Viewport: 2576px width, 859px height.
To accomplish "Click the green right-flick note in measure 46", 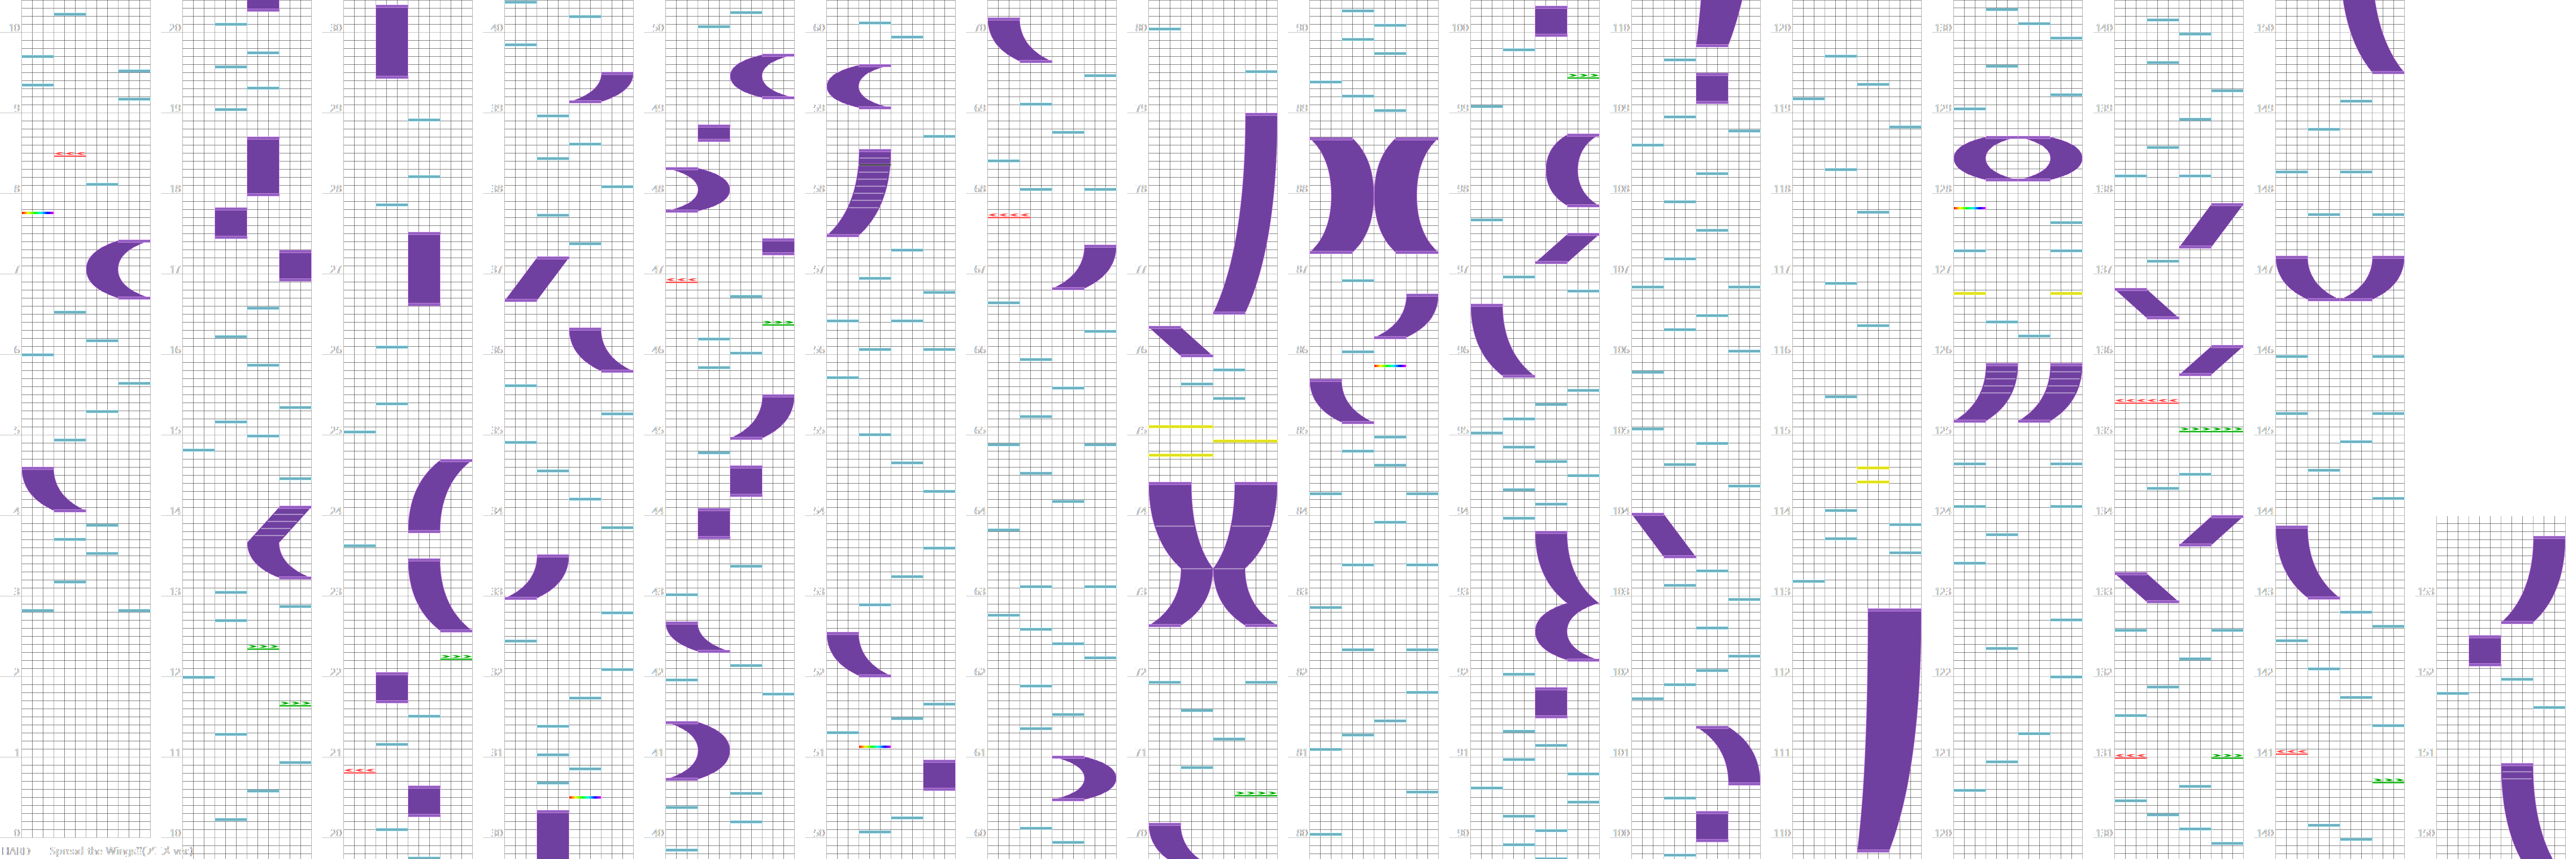I will (x=778, y=323).
